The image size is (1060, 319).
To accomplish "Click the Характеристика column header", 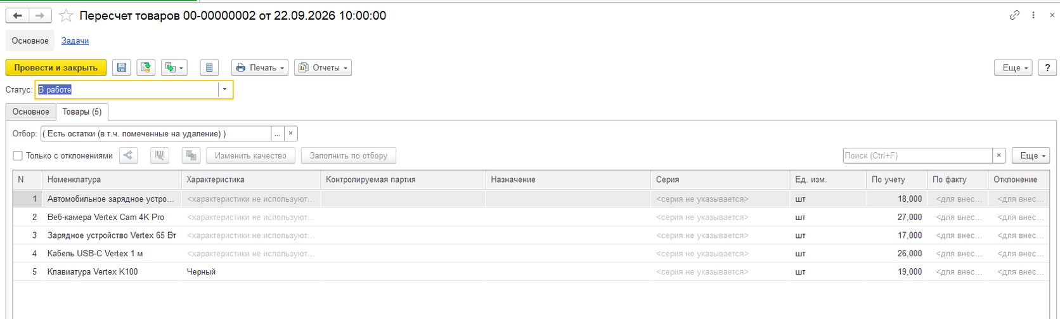I will coord(251,180).
